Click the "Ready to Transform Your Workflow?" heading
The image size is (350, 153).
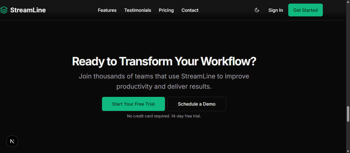(x=164, y=62)
